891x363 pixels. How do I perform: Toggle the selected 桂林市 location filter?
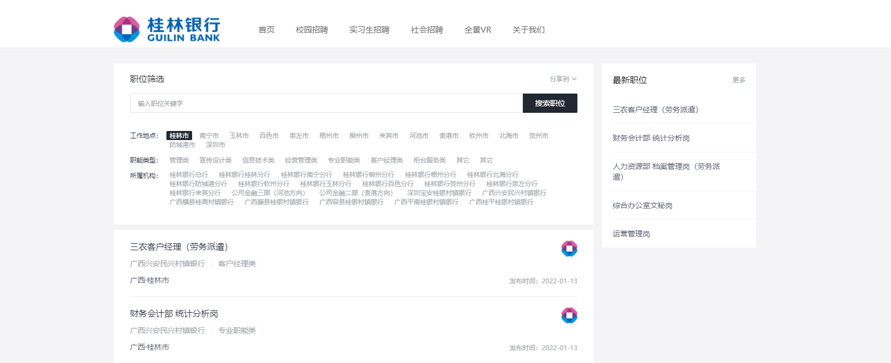[x=179, y=136]
